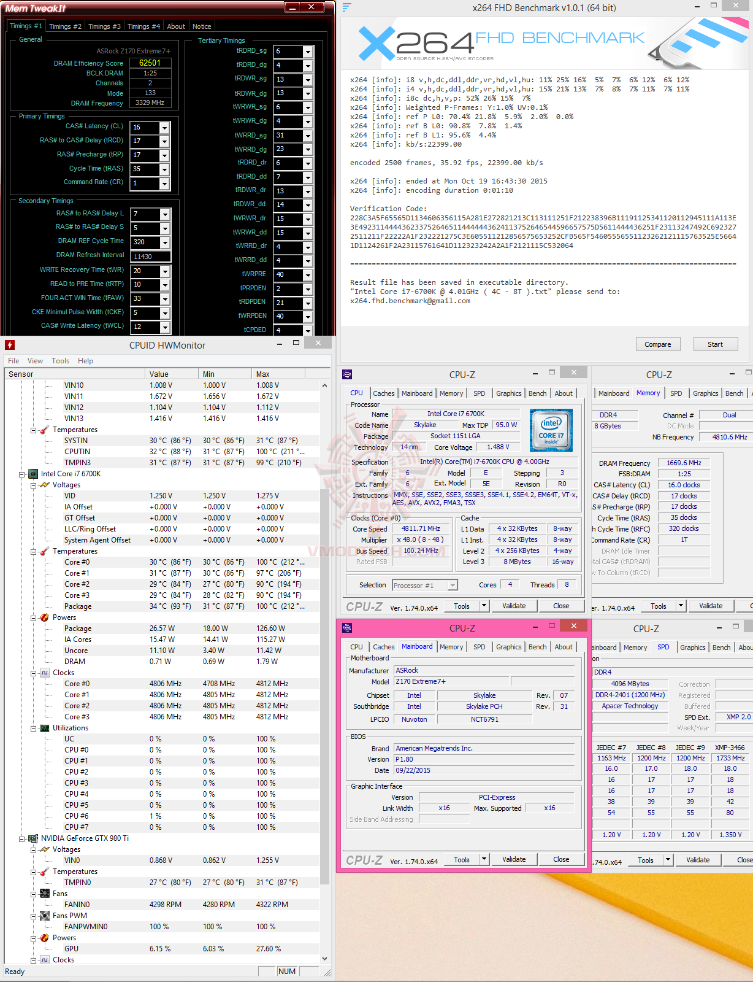This screenshot has width=753, height=982.
Task: Switch to Timings #3 tab
Action: pyautogui.click(x=104, y=26)
